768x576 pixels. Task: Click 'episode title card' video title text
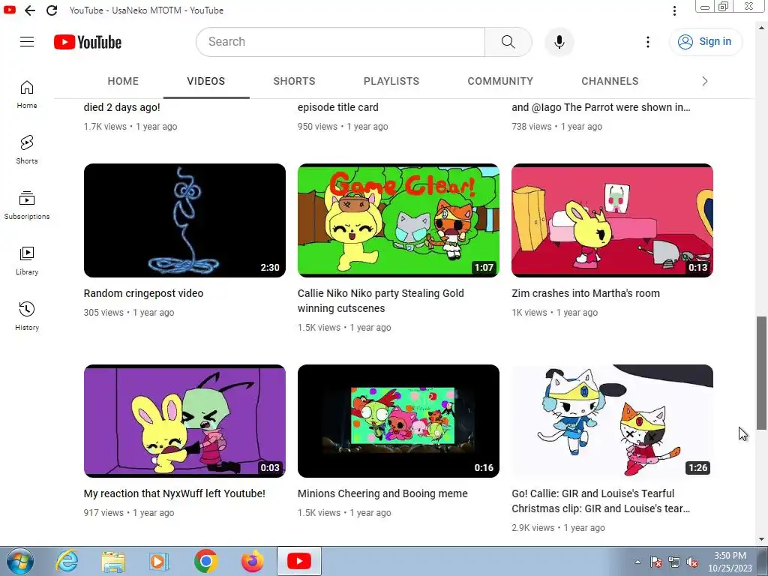coord(338,107)
